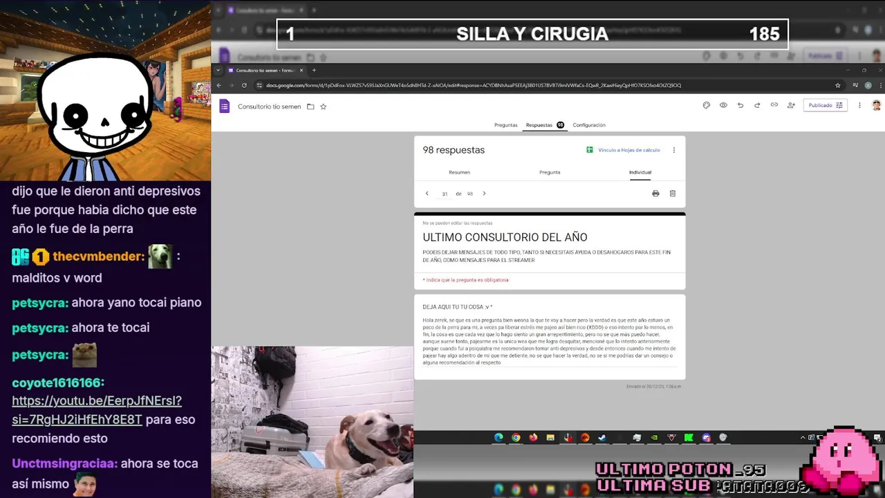Redo the last action in Forms
885x498 pixels.
point(757,105)
